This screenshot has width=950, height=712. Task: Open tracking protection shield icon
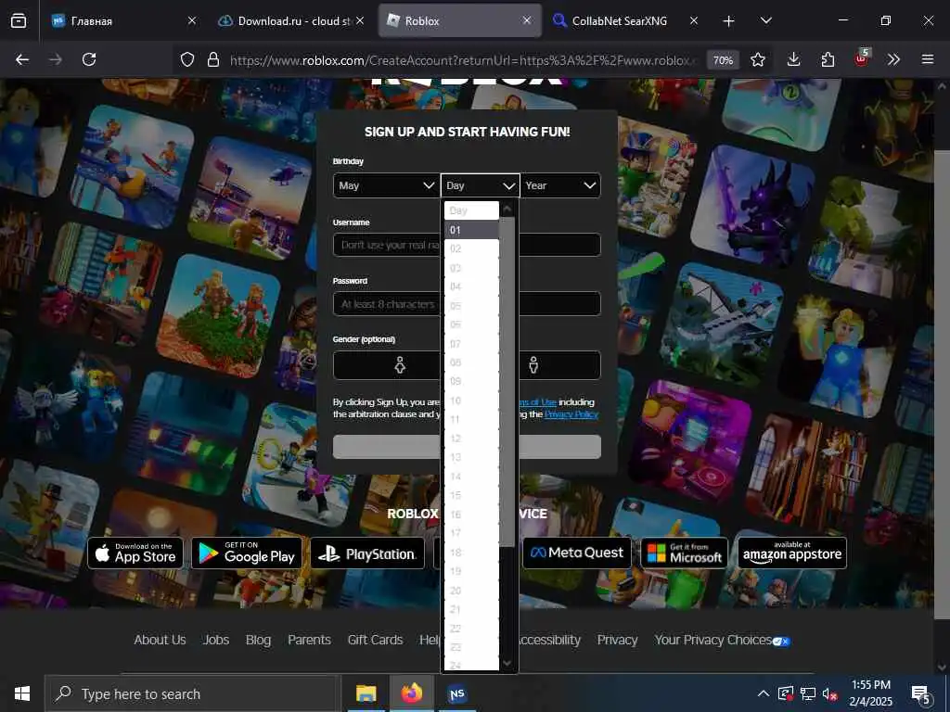click(187, 59)
